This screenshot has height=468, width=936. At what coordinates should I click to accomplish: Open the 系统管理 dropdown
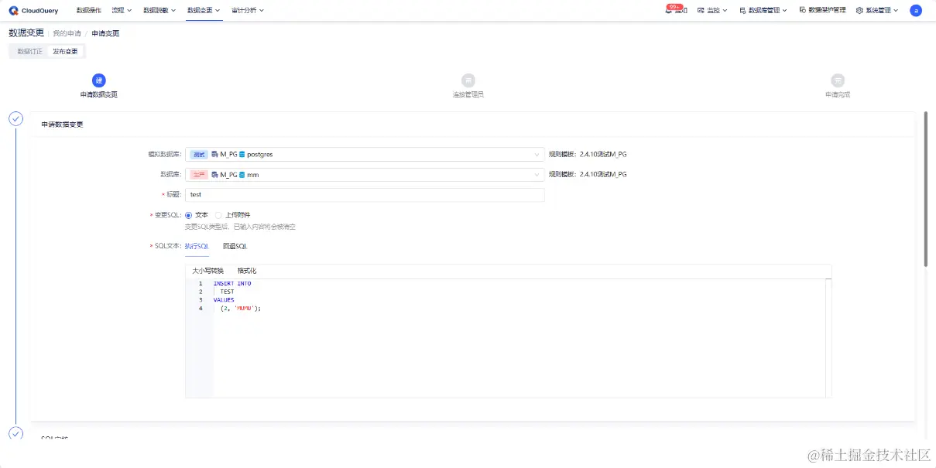[x=877, y=10]
